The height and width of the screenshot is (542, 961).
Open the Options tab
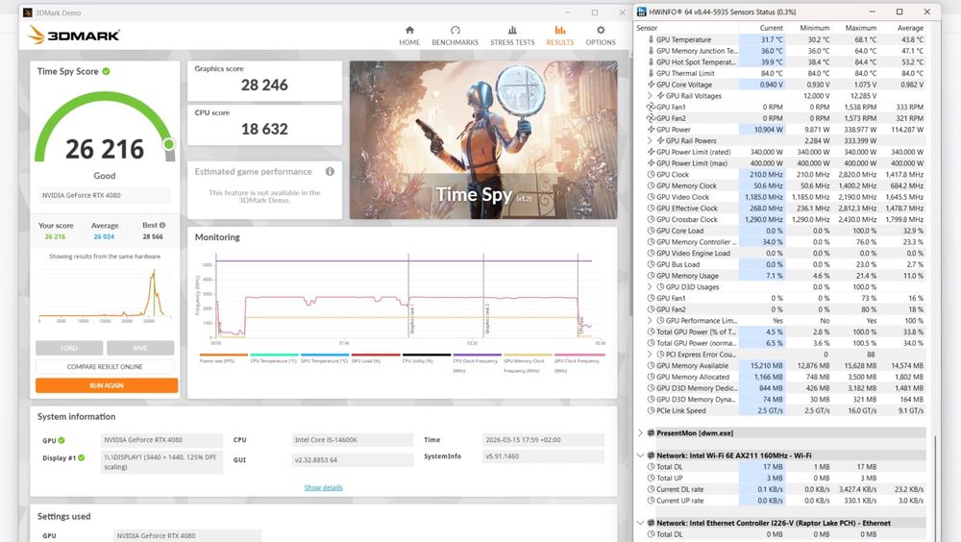(x=600, y=36)
